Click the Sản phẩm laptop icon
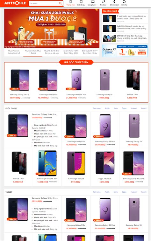Screen dimensions: 151x241 point(93,2)
